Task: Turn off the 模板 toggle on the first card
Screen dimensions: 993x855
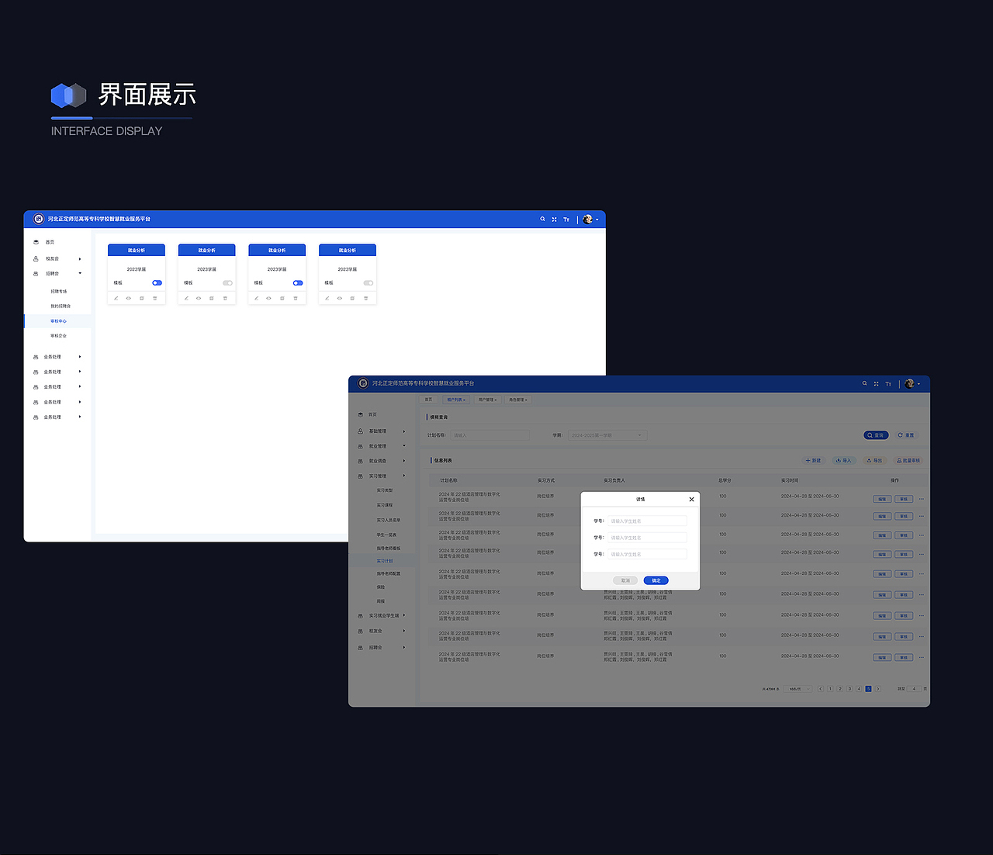Action: coord(157,282)
